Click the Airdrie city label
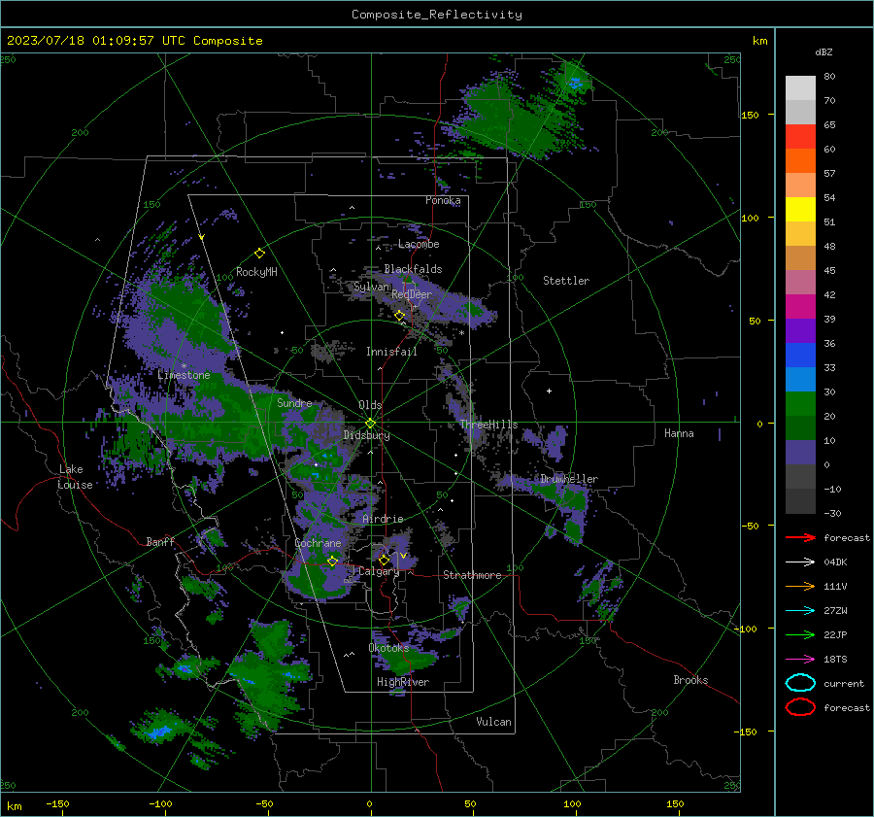 click(x=383, y=519)
